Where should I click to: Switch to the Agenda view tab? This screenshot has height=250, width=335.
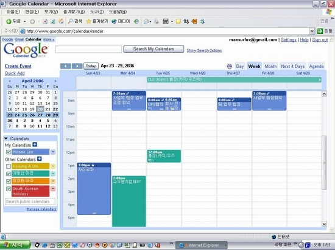click(316, 66)
